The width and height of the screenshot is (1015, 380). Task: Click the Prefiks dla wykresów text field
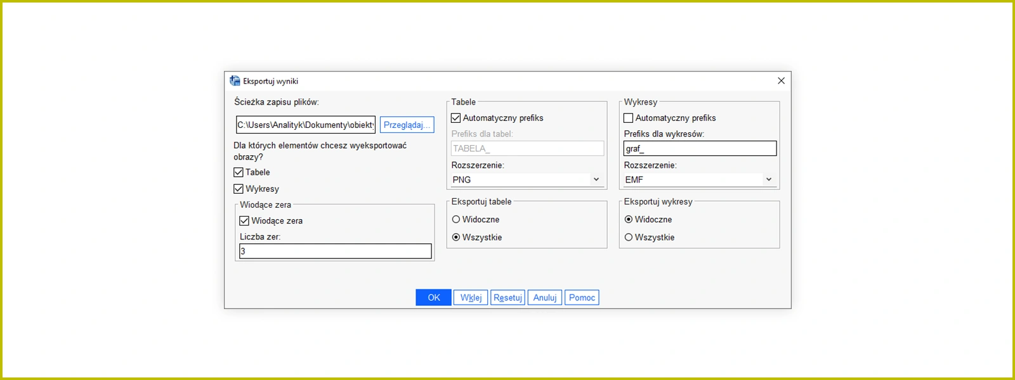coord(700,149)
